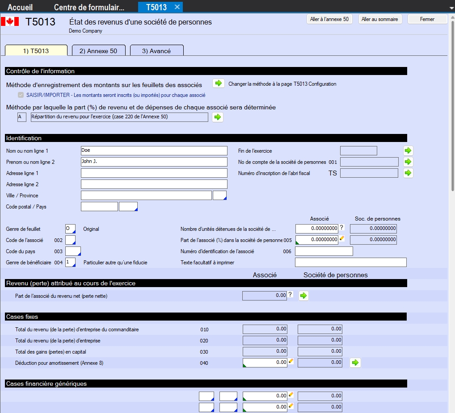Click the Aller à l'annexe 50 button
455x413 pixels.
tap(329, 19)
